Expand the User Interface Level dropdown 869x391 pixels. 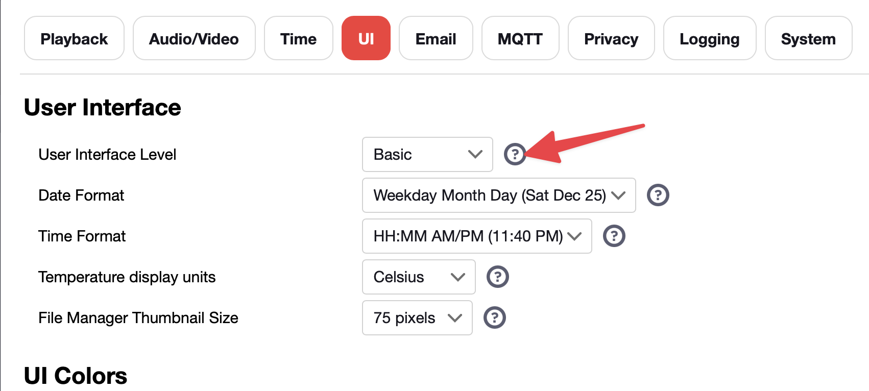(x=427, y=154)
